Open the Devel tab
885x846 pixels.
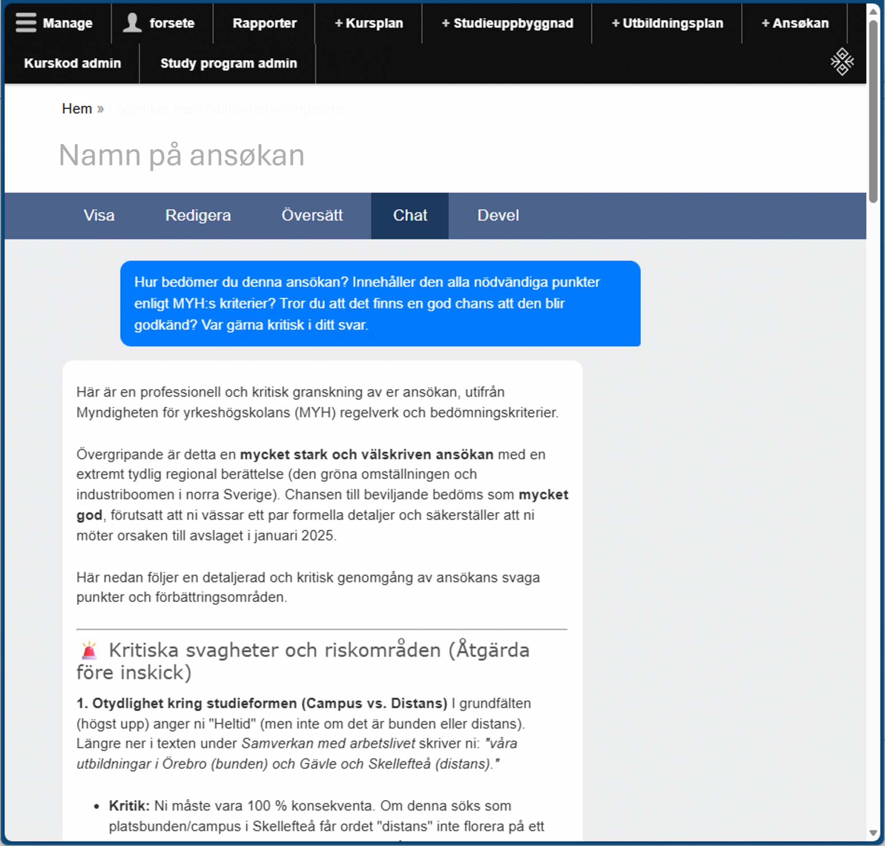click(x=498, y=215)
